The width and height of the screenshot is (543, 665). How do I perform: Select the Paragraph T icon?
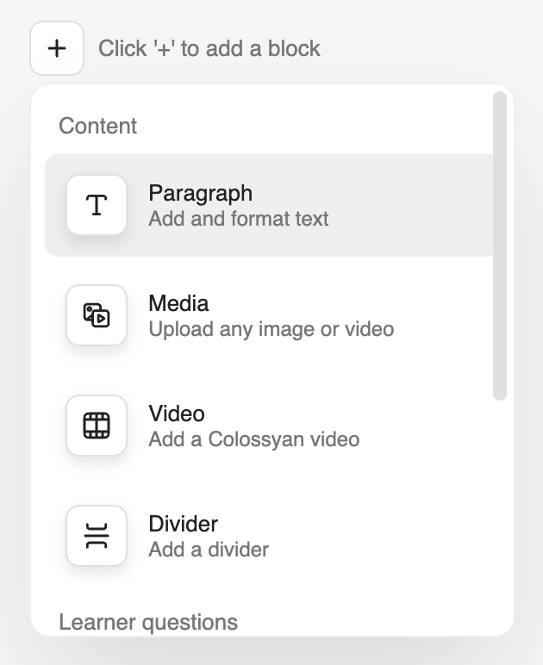pyautogui.click(x=97, y=205)
